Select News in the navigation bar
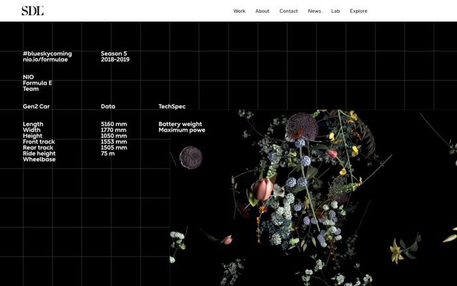 click(315, 11)
